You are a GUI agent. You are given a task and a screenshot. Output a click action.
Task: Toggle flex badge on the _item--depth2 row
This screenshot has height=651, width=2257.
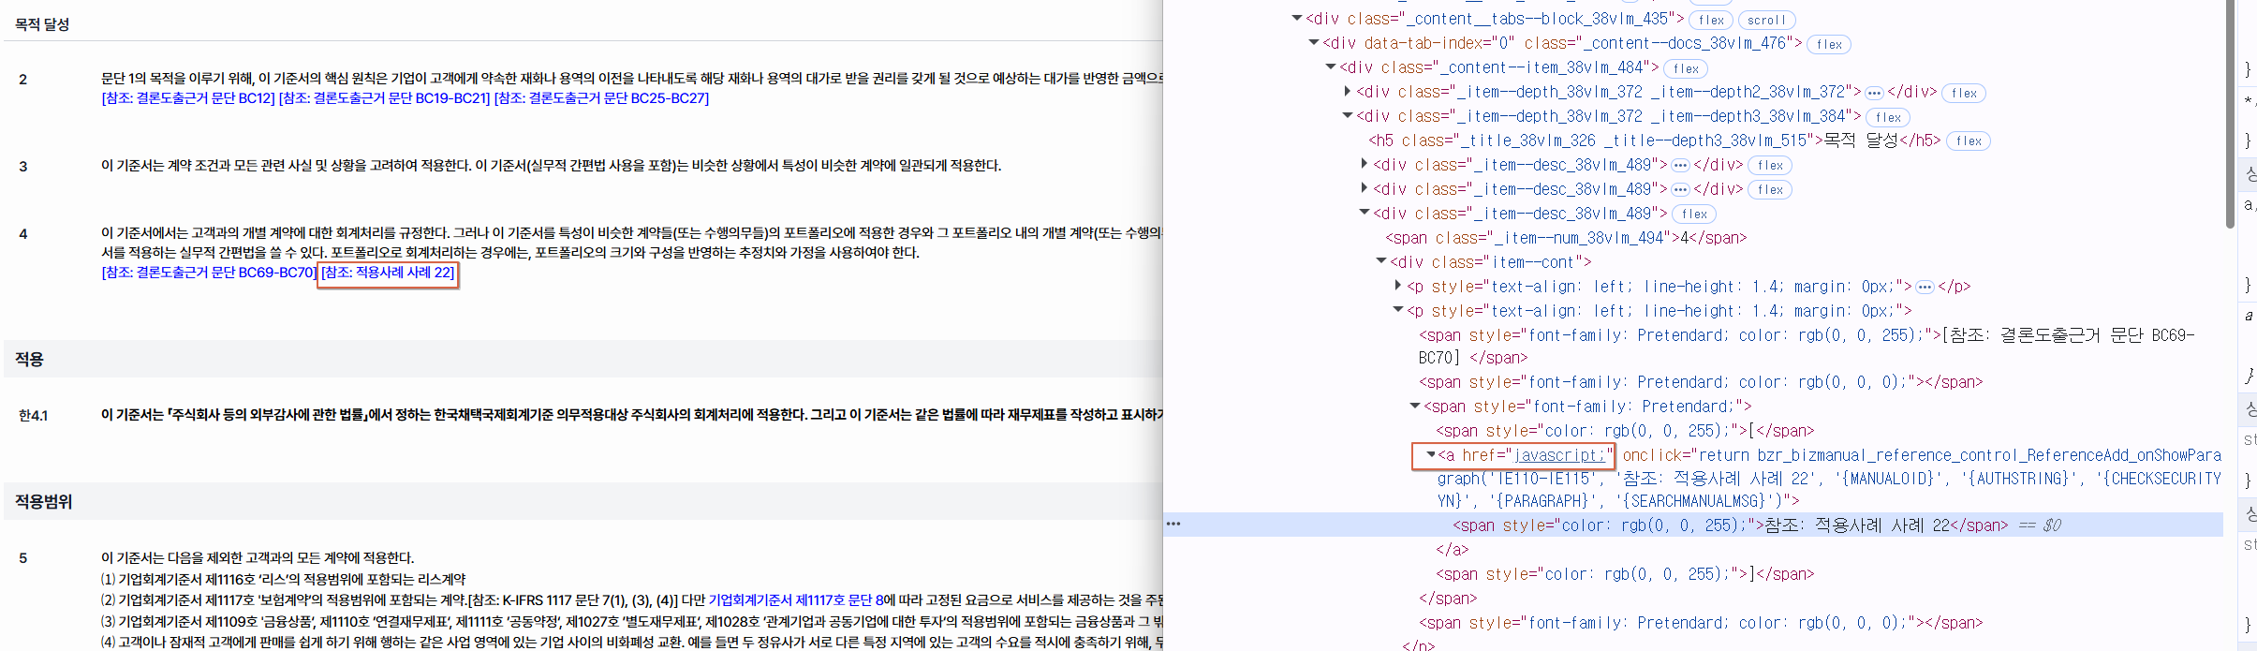tap(1965, 93)
